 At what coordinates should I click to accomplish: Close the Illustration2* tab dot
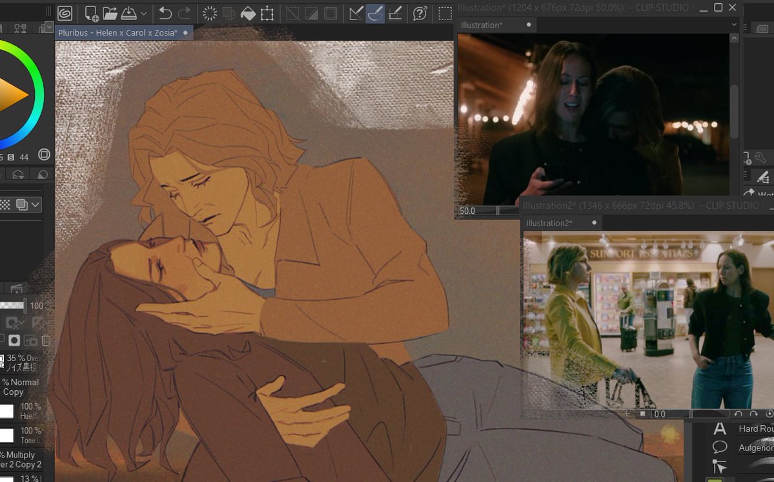tap(595, 223)
